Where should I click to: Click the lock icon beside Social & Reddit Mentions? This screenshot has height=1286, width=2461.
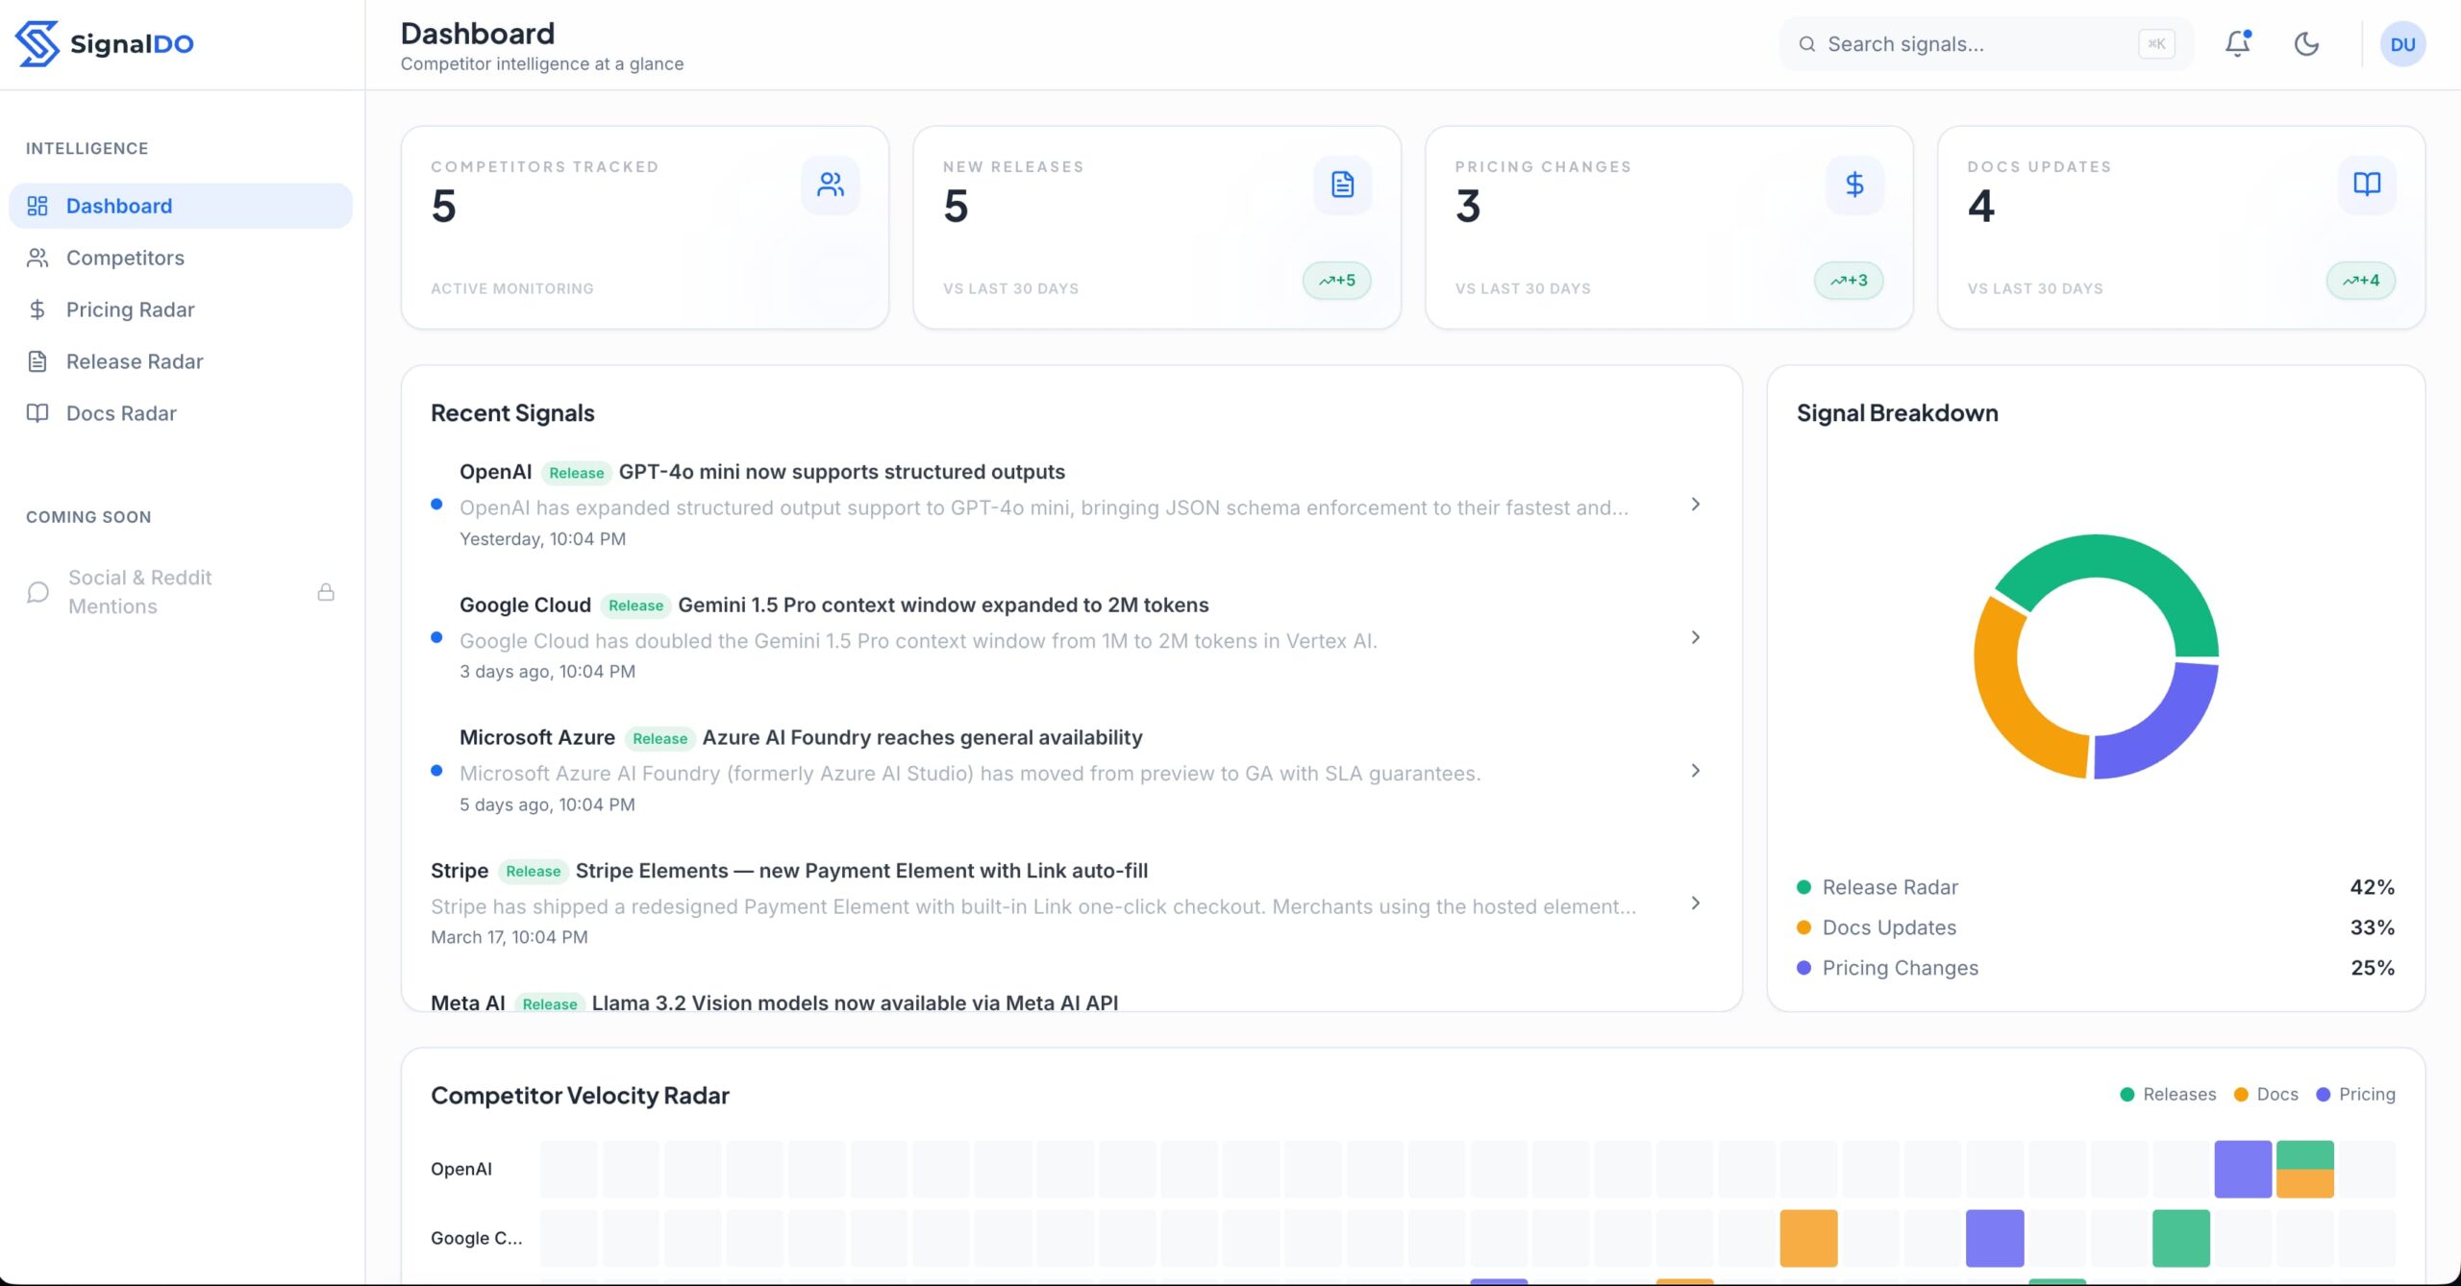[326, 592]
